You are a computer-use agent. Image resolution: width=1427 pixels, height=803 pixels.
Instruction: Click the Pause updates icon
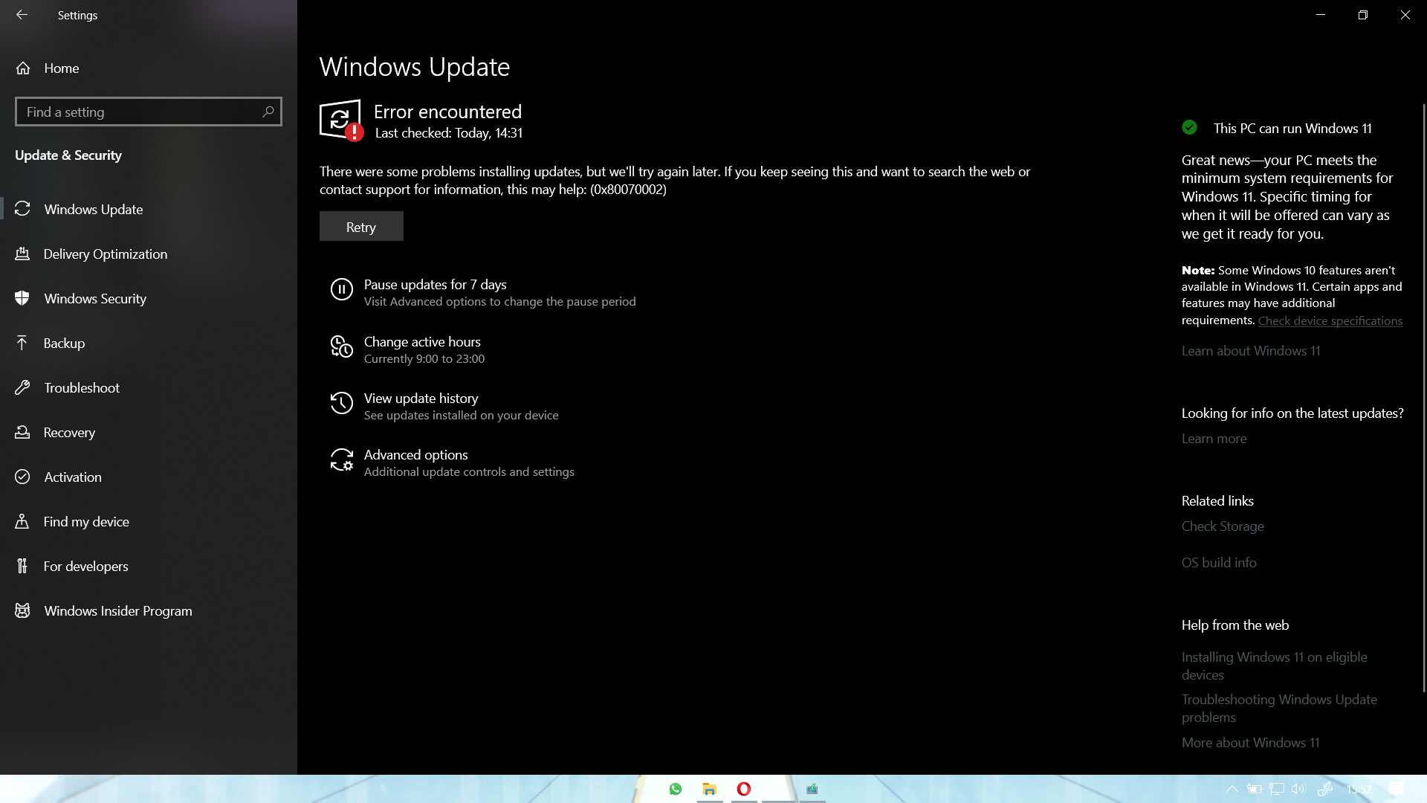(x=342, y=289)
